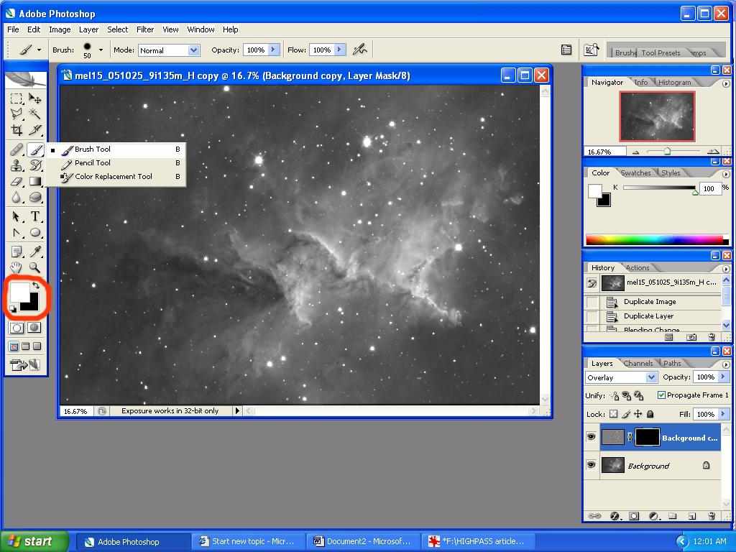Click the Windows start button
Viewport: 736px width, 552px height.
point(34,541)
